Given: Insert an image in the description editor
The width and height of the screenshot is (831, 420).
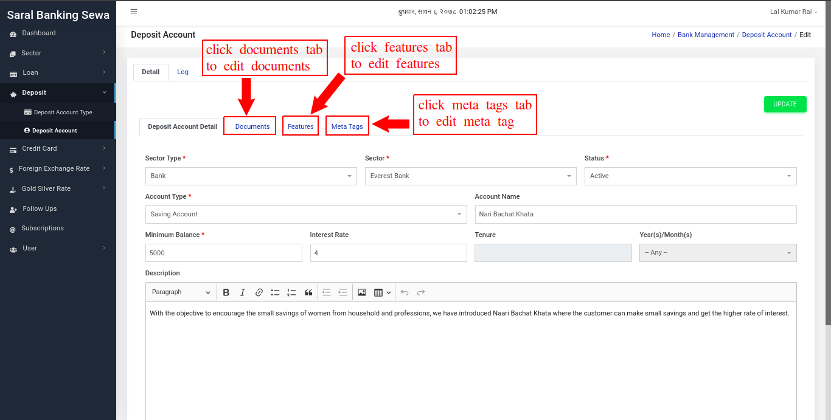Looking at the screenshot, I should coord(362,292).
